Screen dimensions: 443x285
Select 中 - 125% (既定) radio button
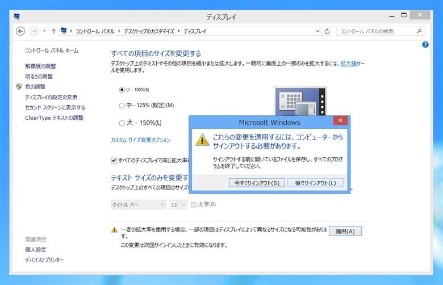coord(122,106)
